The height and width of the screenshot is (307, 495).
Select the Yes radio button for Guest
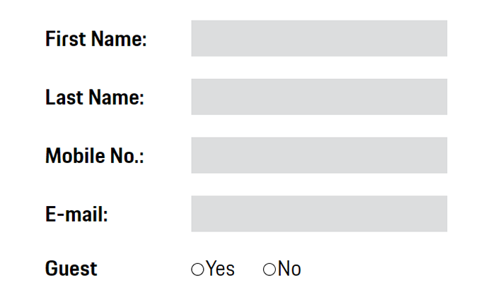[x=198, y=270]
